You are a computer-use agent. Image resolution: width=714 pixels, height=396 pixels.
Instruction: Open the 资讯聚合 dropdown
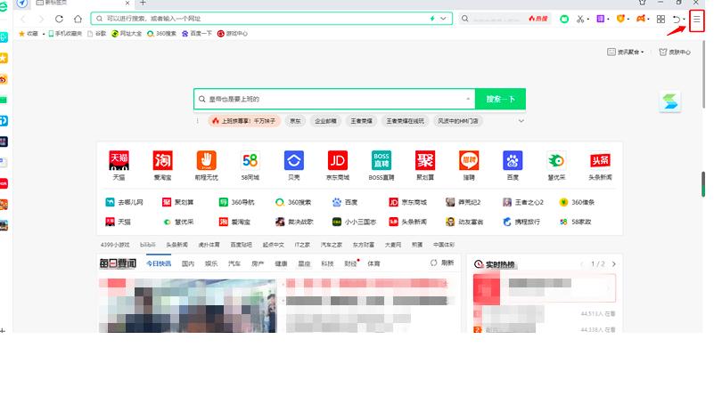pos(626,52)
